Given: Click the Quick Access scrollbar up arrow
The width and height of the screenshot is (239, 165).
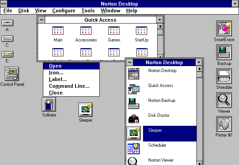Looking at the screenshot, I should coord(160,26).
